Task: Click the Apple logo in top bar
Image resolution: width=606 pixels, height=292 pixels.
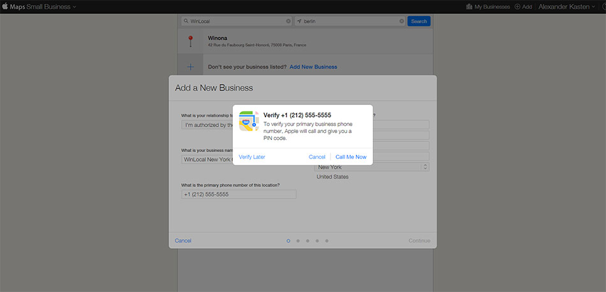Action: click(5, 6)
